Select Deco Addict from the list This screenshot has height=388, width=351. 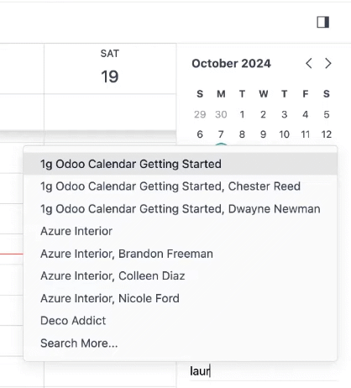181,321
